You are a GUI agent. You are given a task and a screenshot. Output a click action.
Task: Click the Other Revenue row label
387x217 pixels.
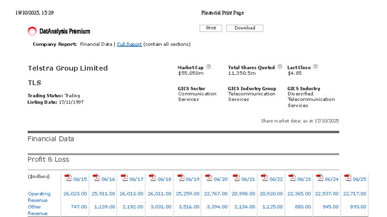tap(38, 210)
